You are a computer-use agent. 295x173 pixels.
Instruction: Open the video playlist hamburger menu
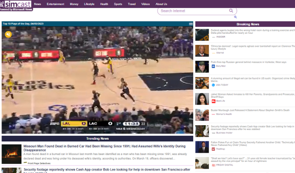coord(191,24)
